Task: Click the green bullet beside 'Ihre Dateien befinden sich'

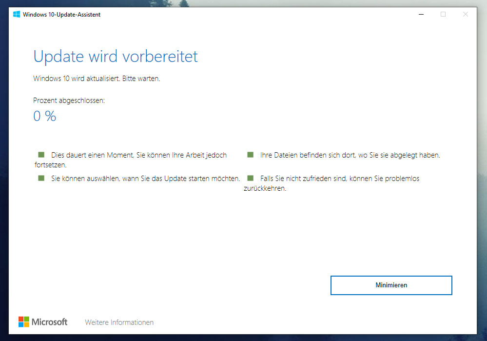Action: [251, 155]
